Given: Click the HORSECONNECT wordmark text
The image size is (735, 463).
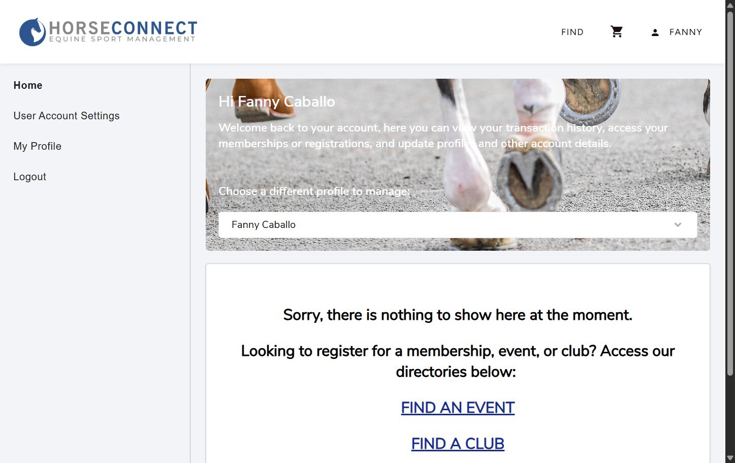Looking at the screenshot, I should point(123,28).
